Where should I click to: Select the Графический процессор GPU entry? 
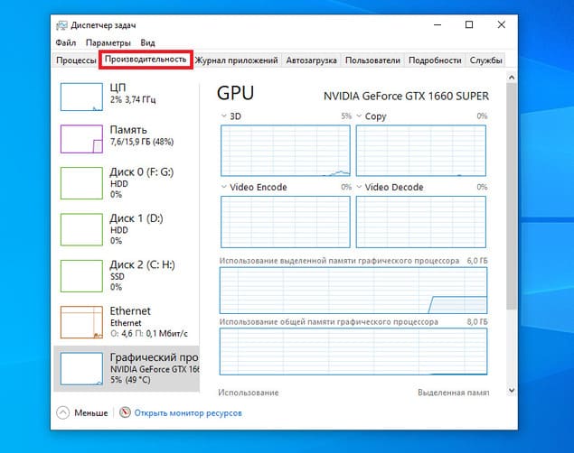127,368
